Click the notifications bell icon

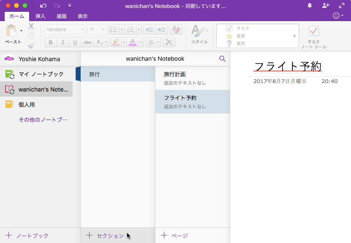click(310, 5)
